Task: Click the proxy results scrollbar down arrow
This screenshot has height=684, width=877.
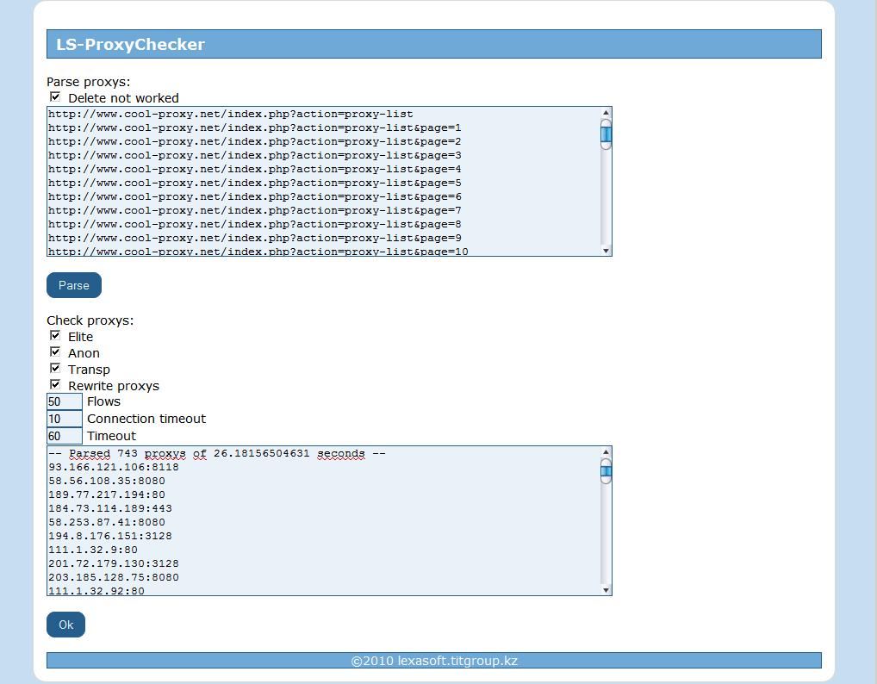Action: point(606,589)
